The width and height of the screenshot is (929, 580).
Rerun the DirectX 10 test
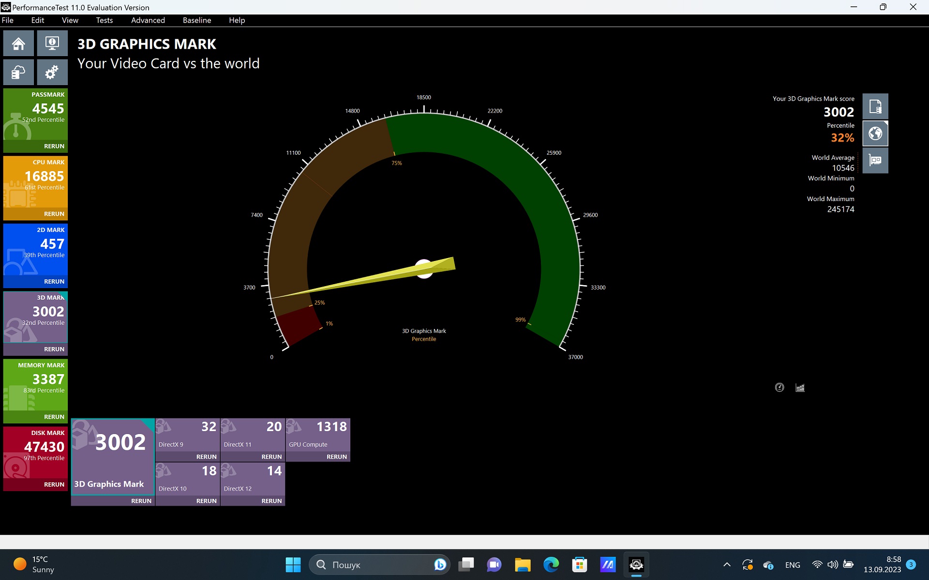click(207, 501)
